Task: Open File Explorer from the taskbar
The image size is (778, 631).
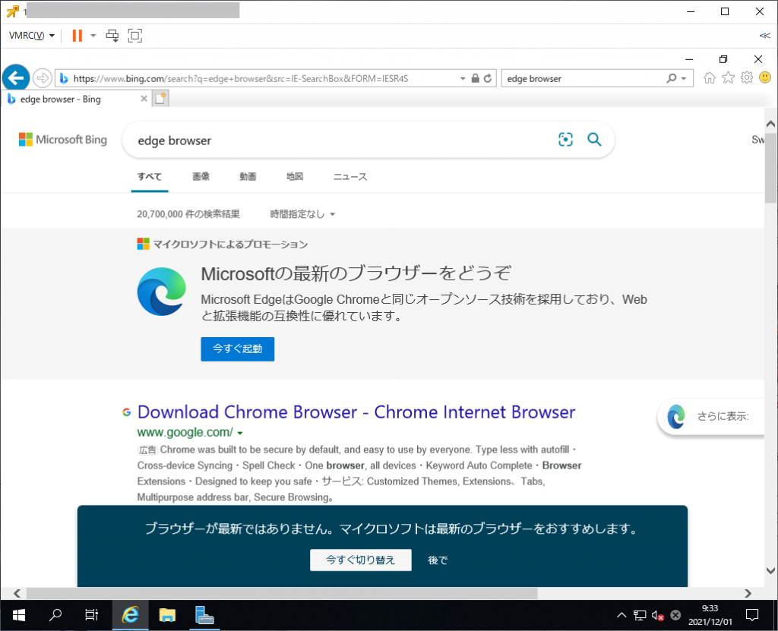Action: click(x=167, y=616)
